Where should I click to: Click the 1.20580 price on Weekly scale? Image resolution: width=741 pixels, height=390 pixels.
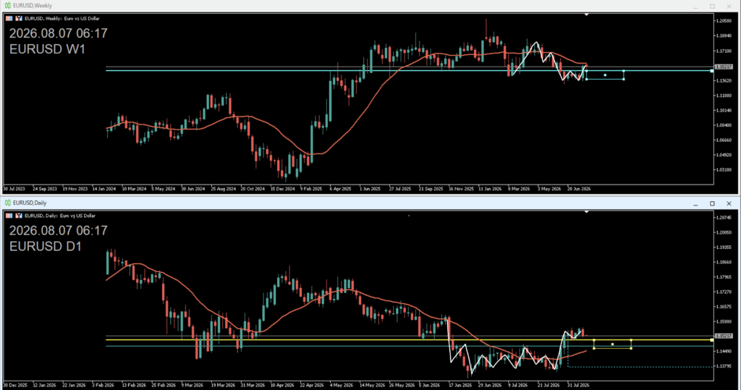pos(724,21)
